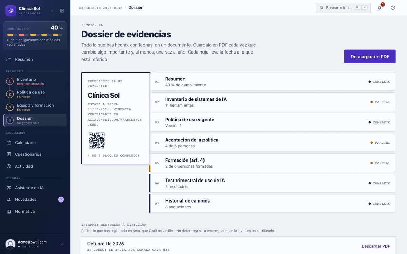Click the Novedades badge showing 3
The height and width of the screenshot is (254, 407).
[61, 199]
